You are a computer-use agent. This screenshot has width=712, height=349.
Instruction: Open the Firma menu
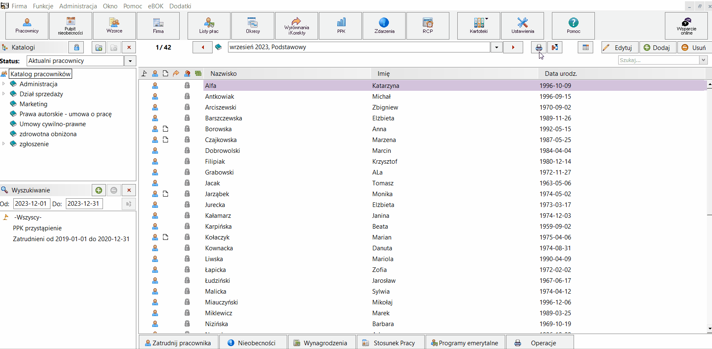(19, 6)
